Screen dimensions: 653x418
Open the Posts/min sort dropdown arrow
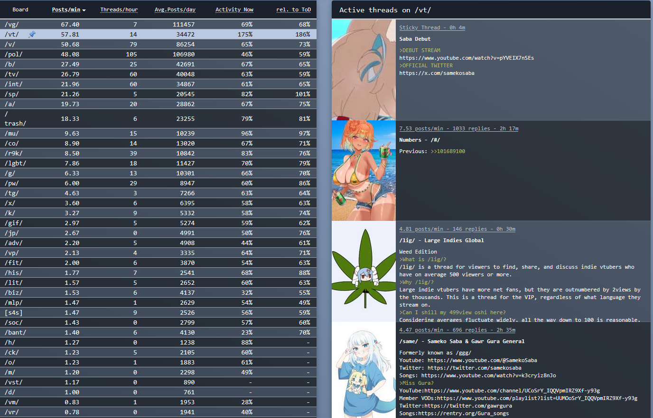(84, 10)
